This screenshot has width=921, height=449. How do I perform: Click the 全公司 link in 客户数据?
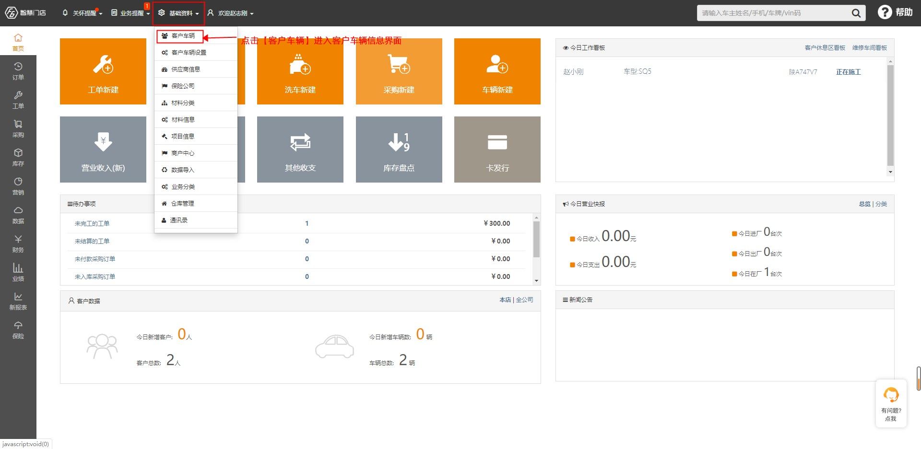tap(524, 300)
